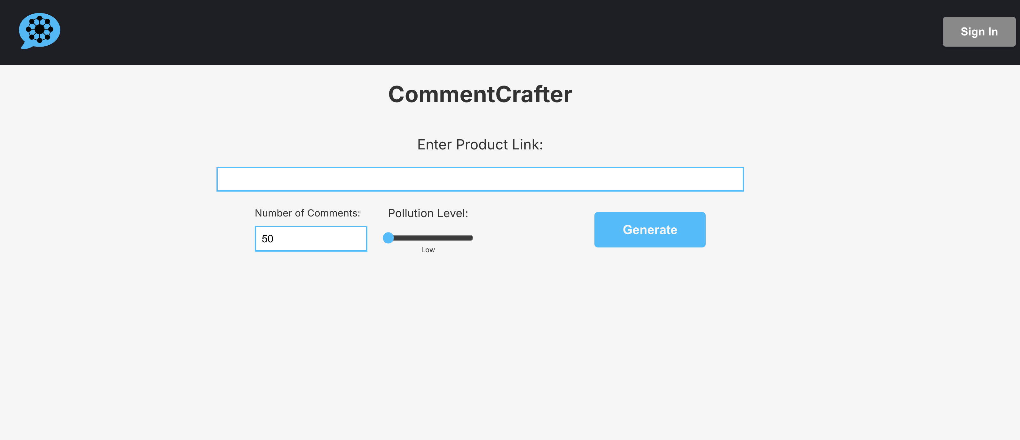This screenshot has height=440, width=1020.
Task: Click the empty page area below the form
Action: [510, 348]
